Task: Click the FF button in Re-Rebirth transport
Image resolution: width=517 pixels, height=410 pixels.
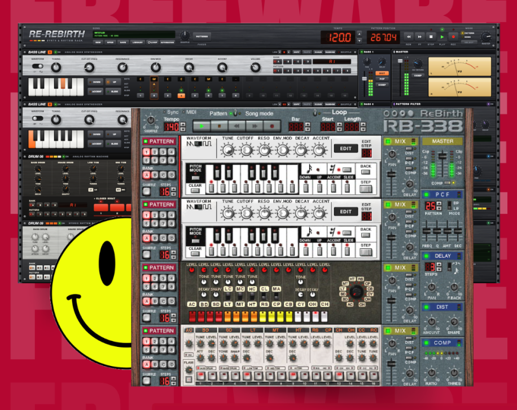Action: [x=420, y=37]
